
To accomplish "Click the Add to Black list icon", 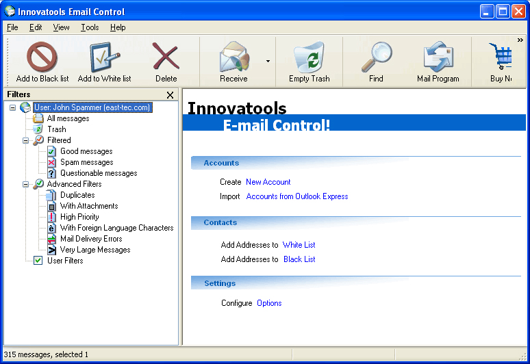I will tap(42, 57).
